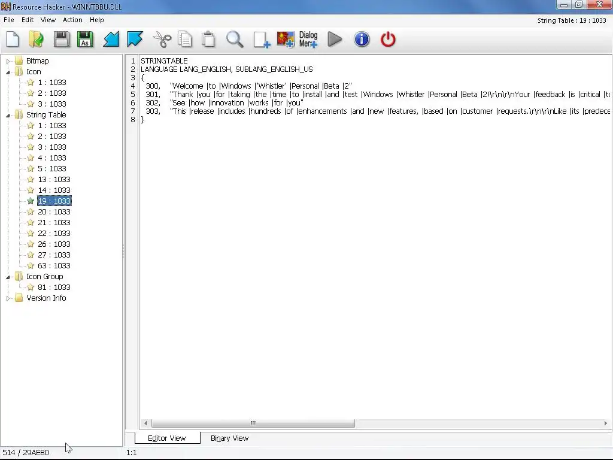
Task: Click the star icon beside 19 : 1033
Action: pyautogui.click(x=31, y=201)
